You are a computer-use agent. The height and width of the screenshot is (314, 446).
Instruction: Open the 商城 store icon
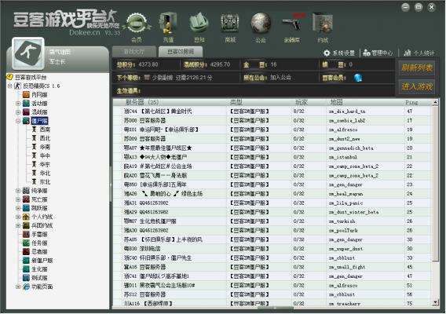point(230,23)
